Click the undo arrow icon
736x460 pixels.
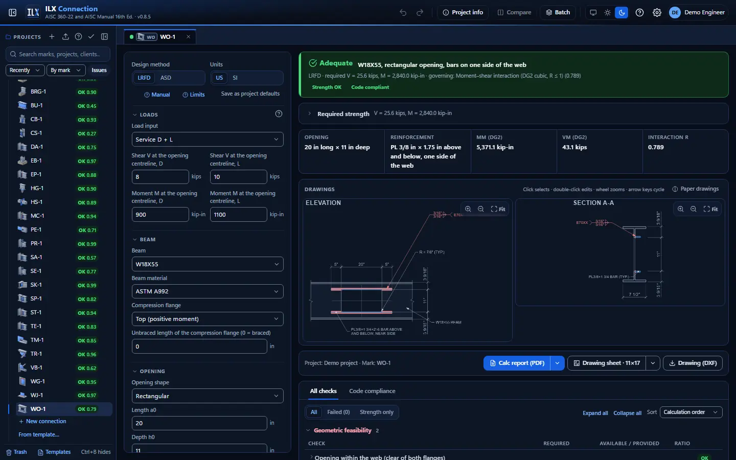click(x=403, y=12)
